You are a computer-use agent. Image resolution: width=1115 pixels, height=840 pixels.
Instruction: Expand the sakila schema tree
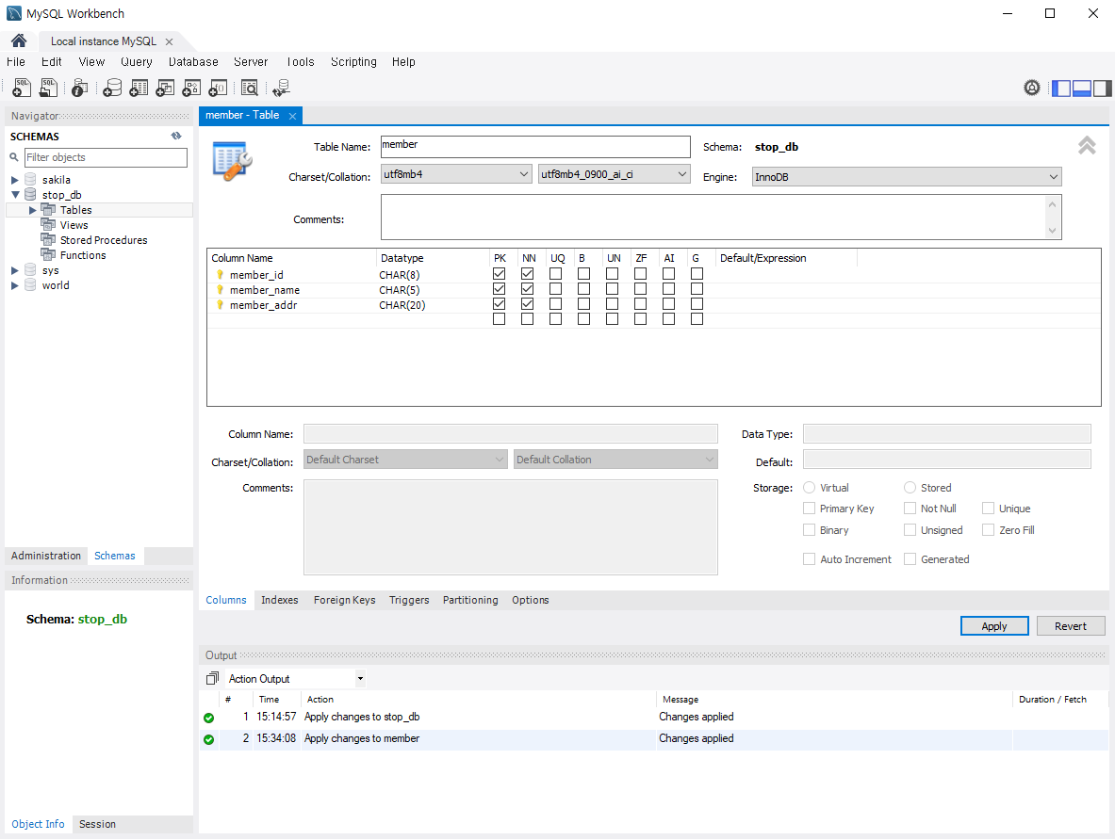[x=14, y=180]
